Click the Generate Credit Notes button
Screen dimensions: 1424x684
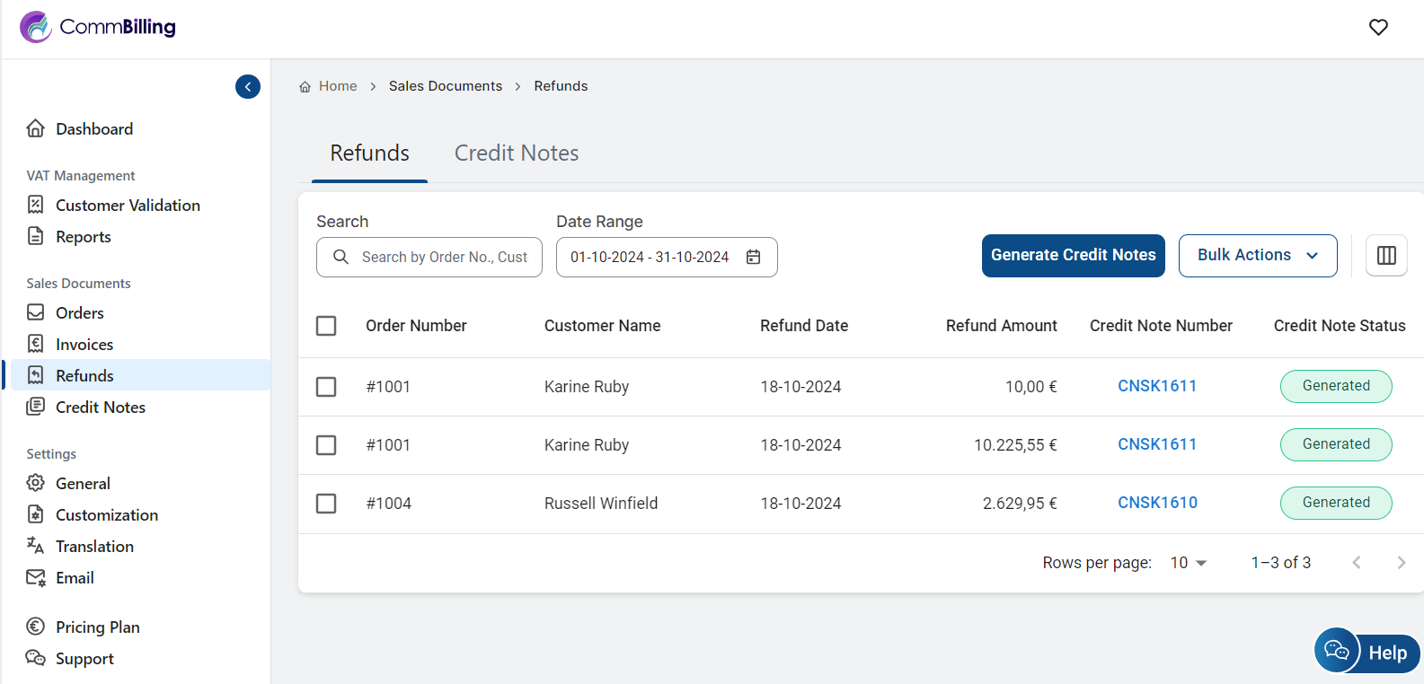[x=1073, y=256]
